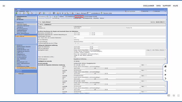The height and width of the screenshot is (102, 182).
Task: Select Medikation in the left sidebar
Action: 20,45
